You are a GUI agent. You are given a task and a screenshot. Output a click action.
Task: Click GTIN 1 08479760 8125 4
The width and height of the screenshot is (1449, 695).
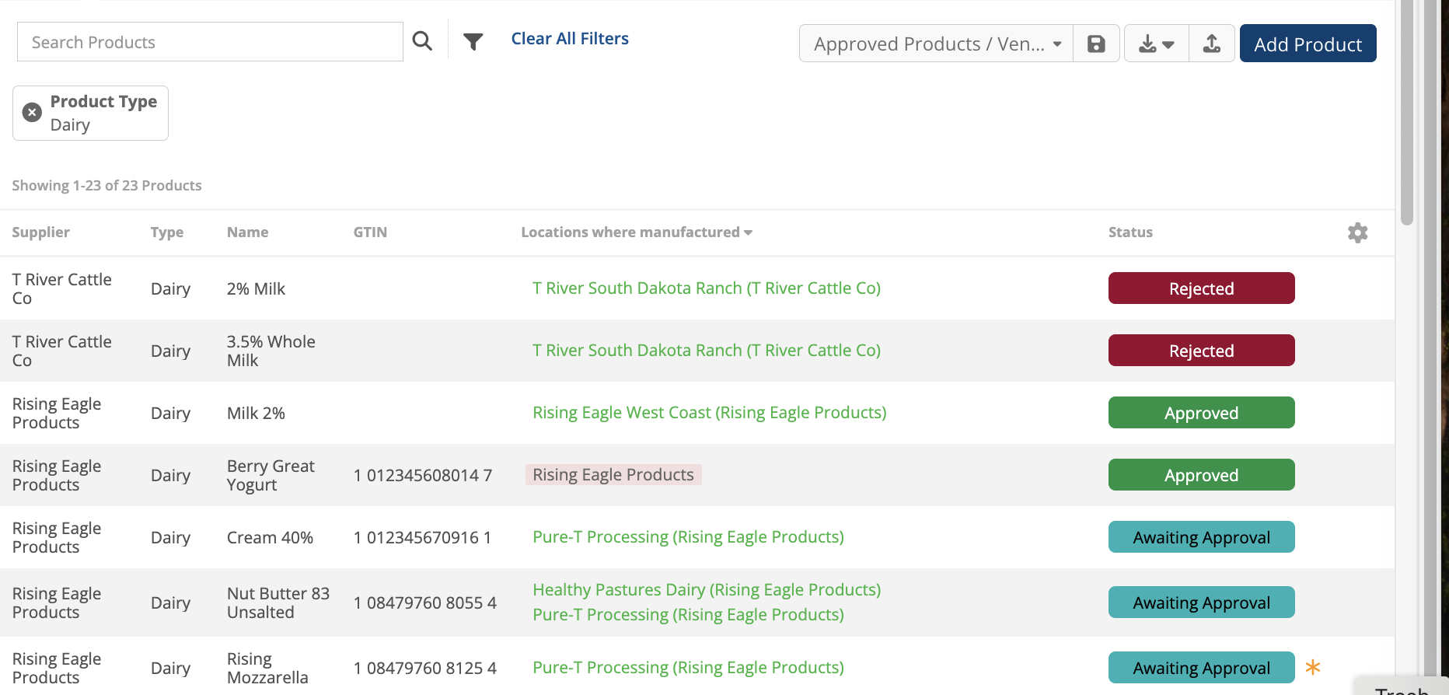point(425,669)
